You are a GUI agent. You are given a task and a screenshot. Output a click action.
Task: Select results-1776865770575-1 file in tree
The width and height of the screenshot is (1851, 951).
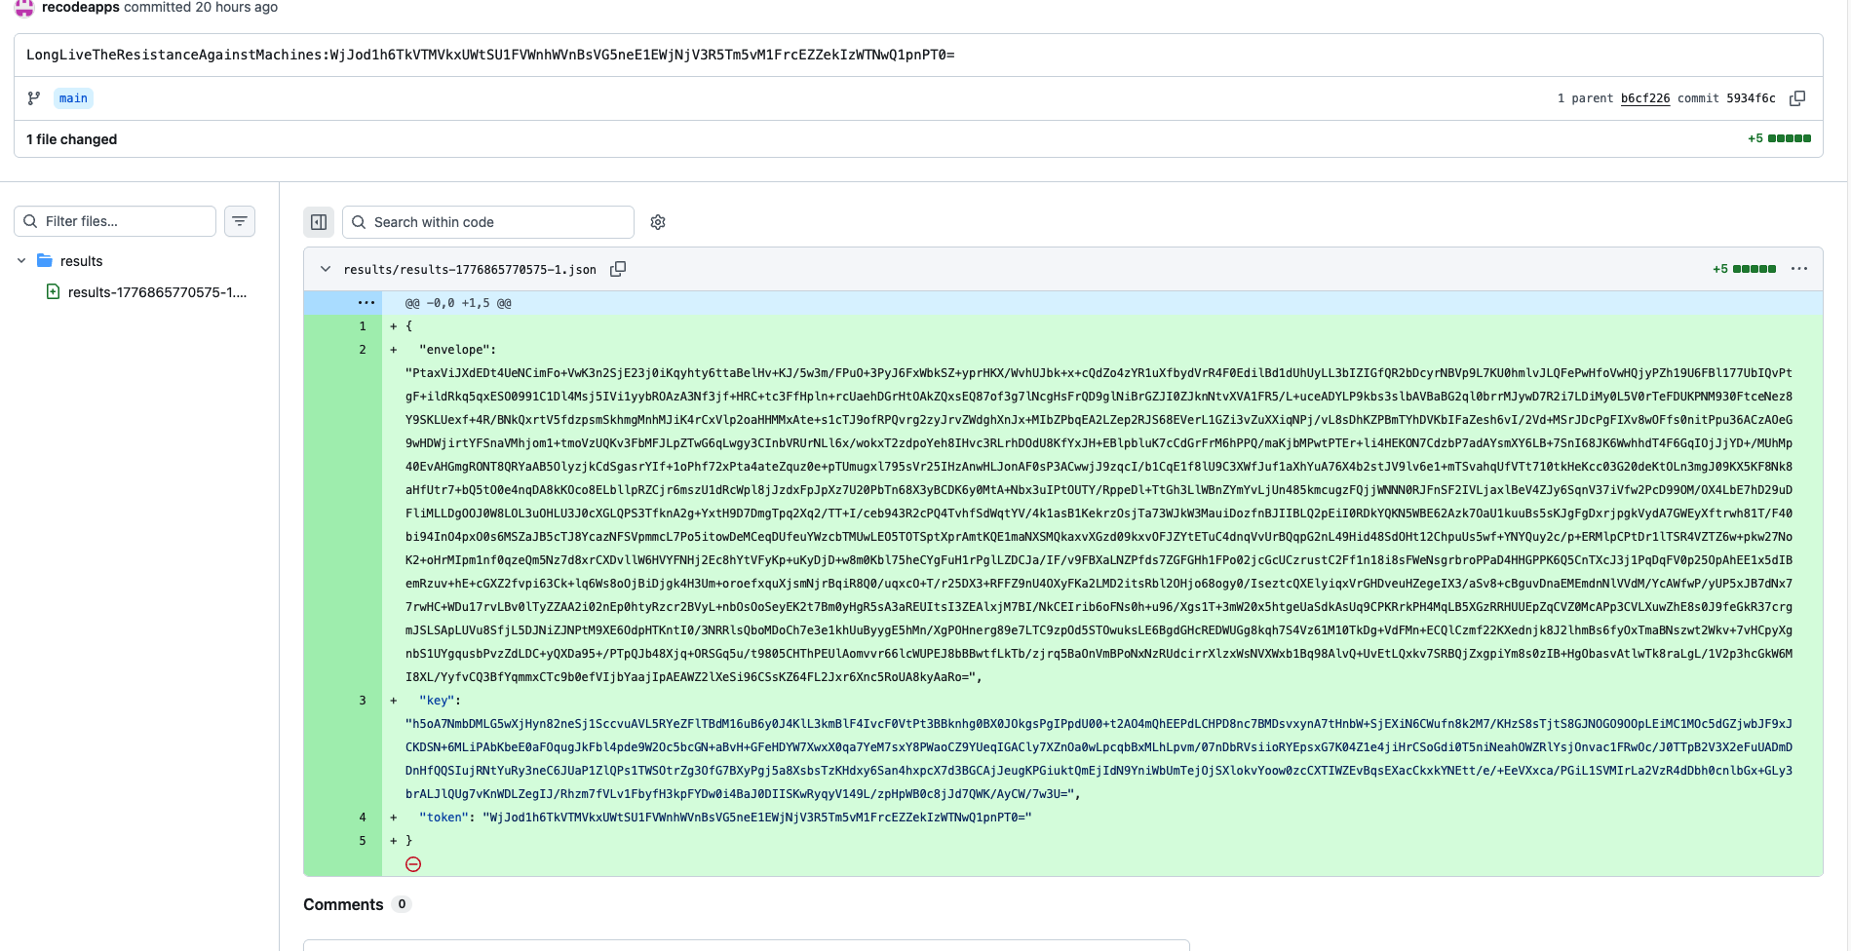(x=156, y=292)
